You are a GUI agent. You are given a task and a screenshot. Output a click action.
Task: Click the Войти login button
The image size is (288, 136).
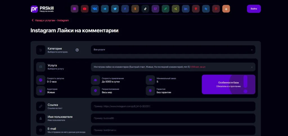click(254, 9)
